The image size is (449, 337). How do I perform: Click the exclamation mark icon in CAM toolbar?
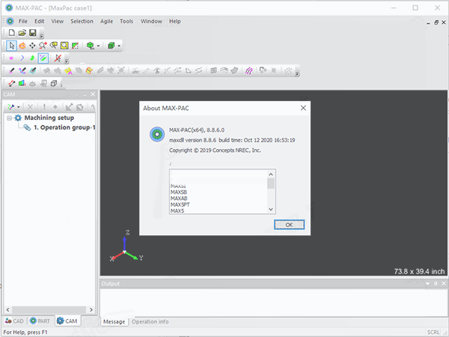pyautogui.click(x=44, y=107)
